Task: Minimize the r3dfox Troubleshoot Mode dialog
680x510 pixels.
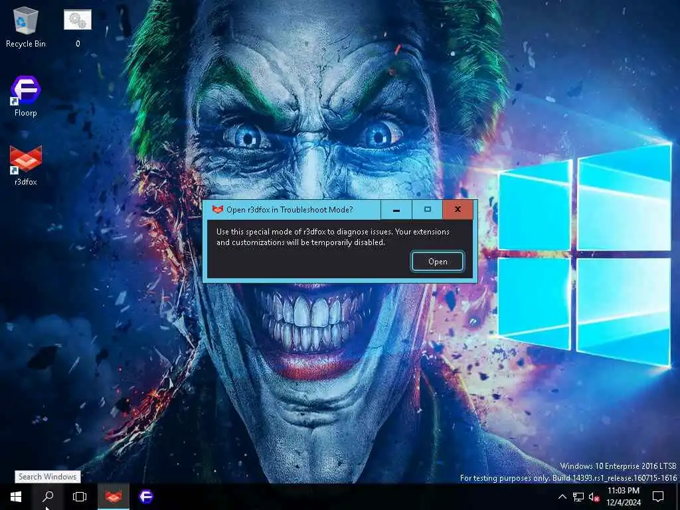Action: 396,209
